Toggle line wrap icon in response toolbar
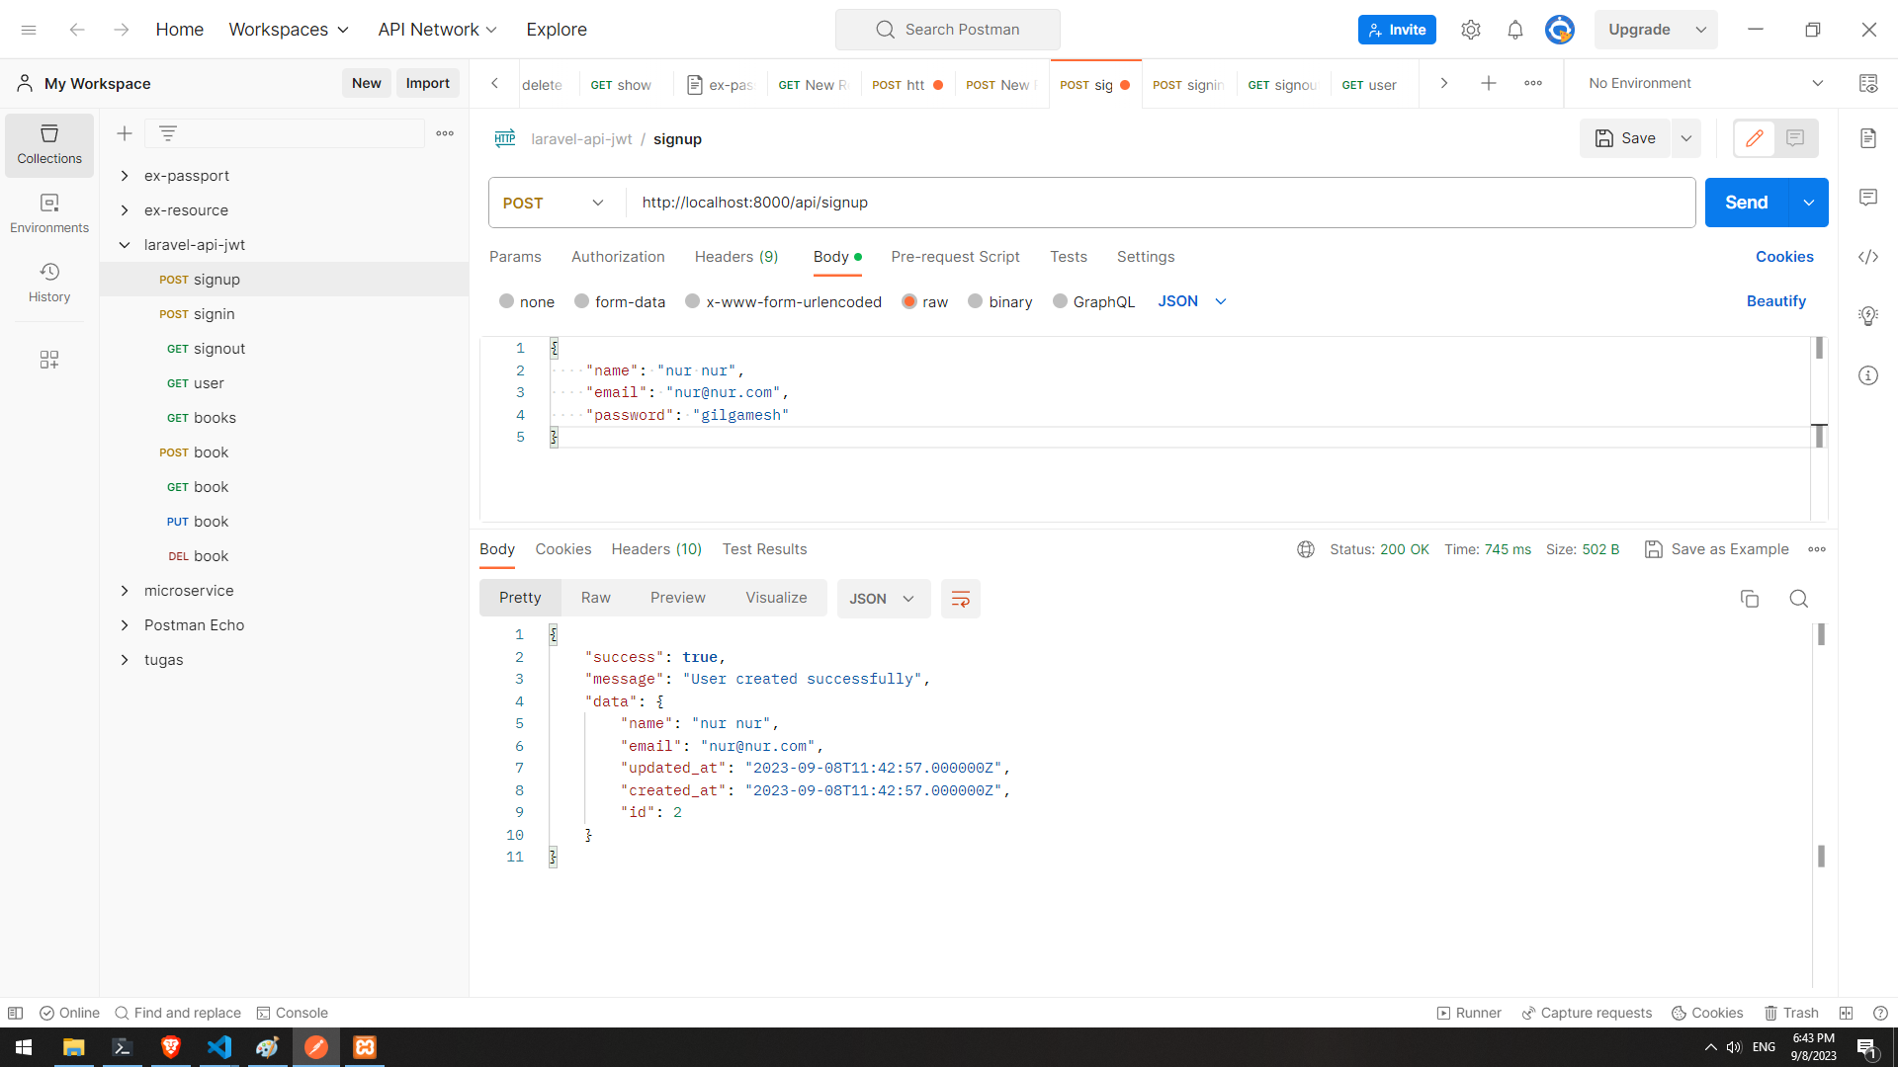The image size is (1898, 1067). click(960, 599)
